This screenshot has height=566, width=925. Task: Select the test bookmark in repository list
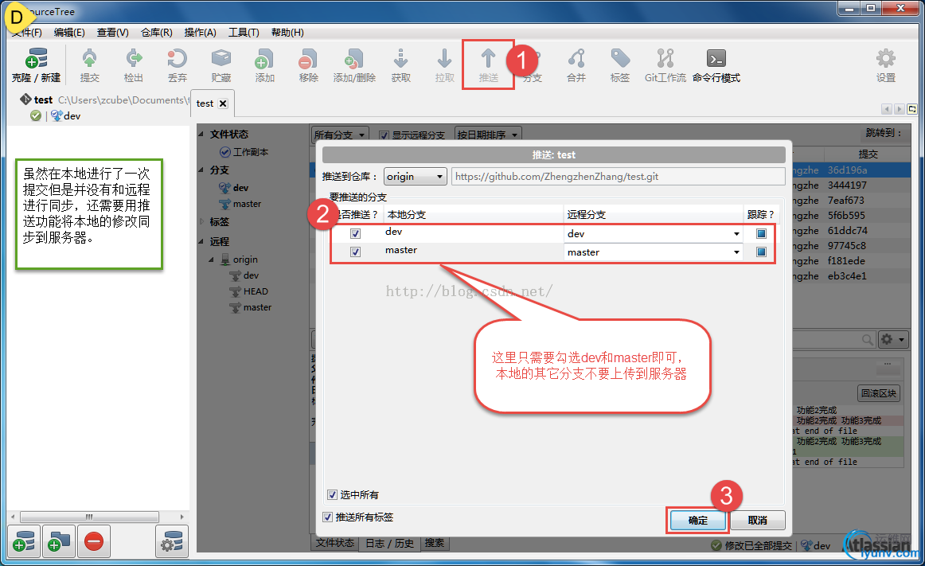43,100
